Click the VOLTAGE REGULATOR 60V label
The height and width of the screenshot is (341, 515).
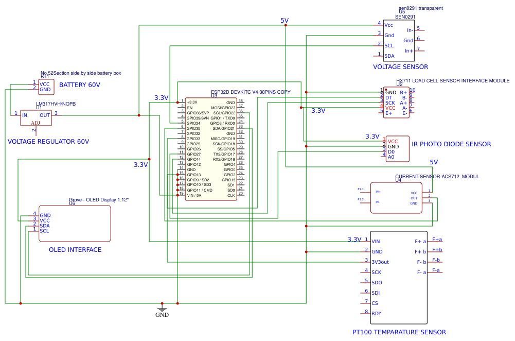pyautogui.click(x=48, y=142)
